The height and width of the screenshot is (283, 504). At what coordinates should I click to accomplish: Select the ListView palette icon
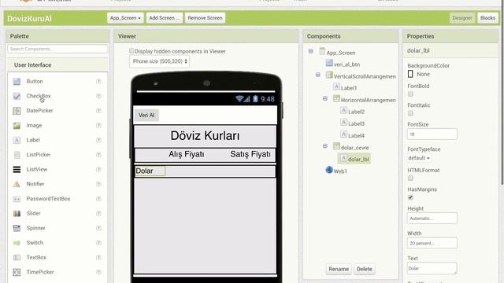[x=17, y=170]
